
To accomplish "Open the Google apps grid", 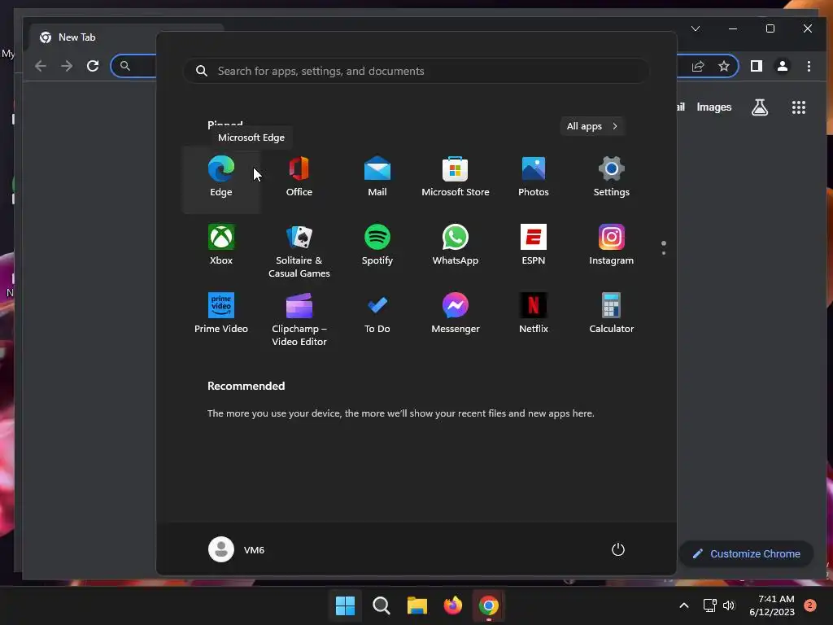I will pos(799,107).
